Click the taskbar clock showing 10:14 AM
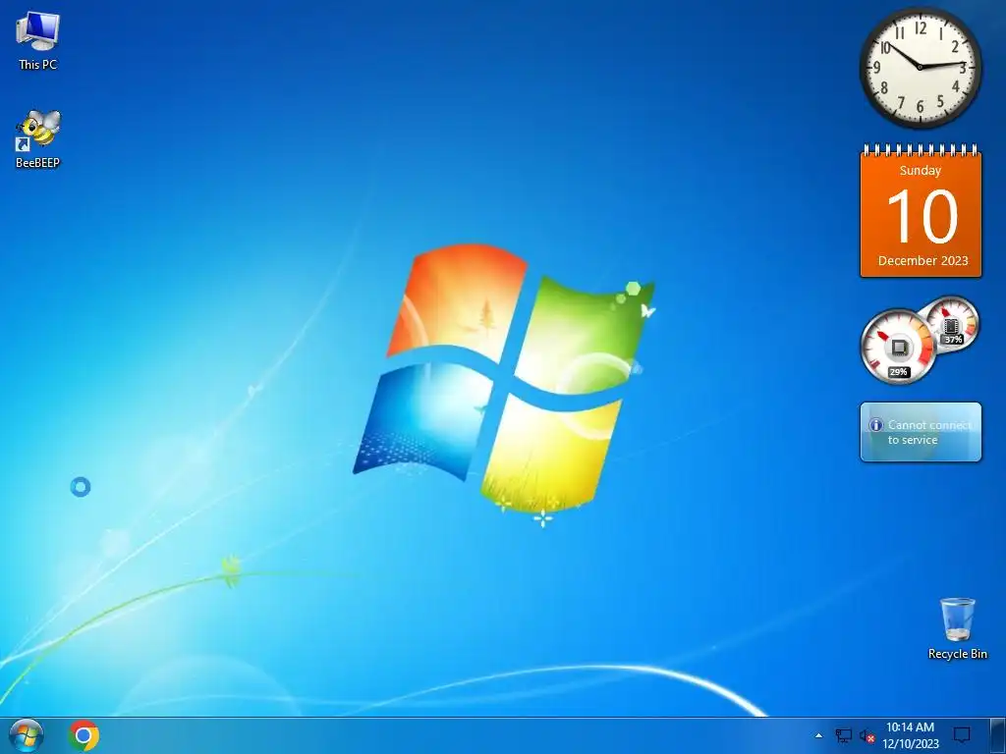 [910, 727]
